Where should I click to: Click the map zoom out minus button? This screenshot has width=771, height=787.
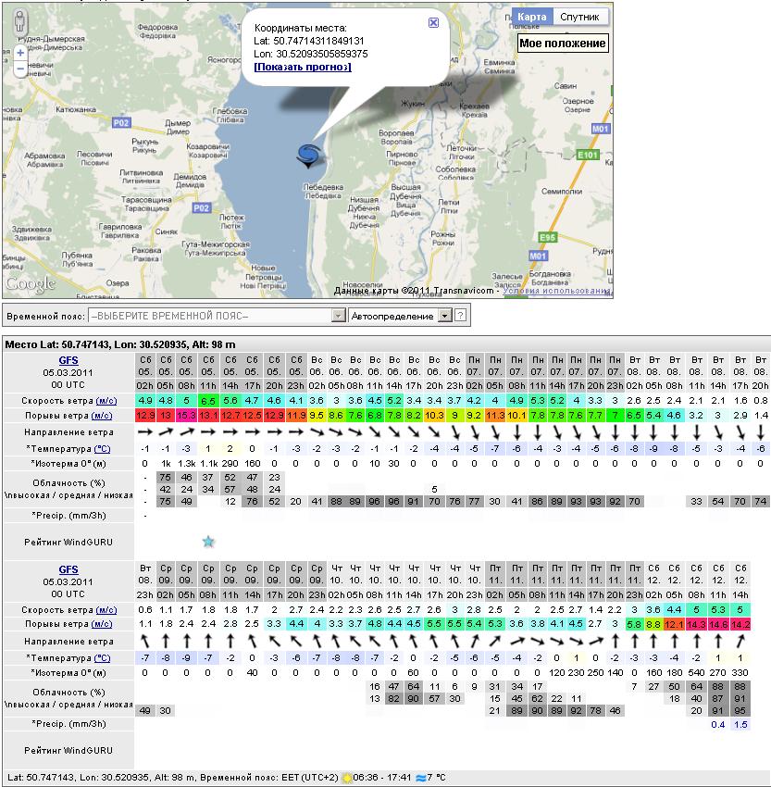pos(19,69)
